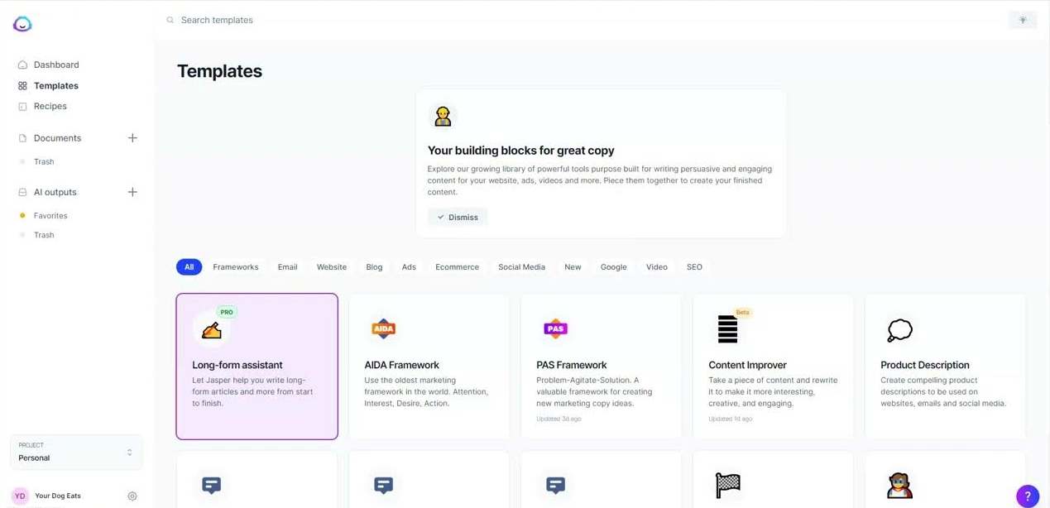Click the Jasper logo in the sidebar
Screen dimensions: 1050x508
pyautogui.click(x=22, y=24)
